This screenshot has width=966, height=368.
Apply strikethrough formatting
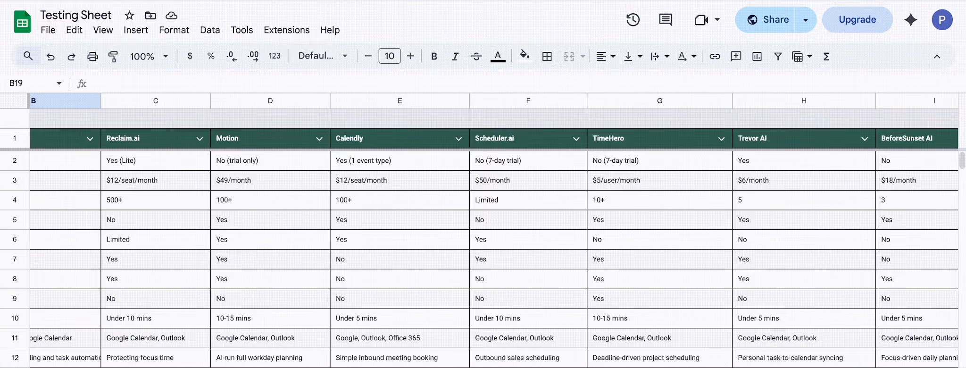(x=476, y=57)
